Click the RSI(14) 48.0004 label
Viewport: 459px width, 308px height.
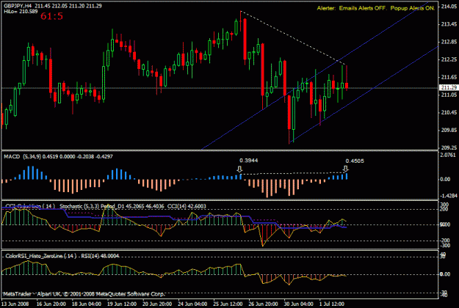tap(100, 256)
